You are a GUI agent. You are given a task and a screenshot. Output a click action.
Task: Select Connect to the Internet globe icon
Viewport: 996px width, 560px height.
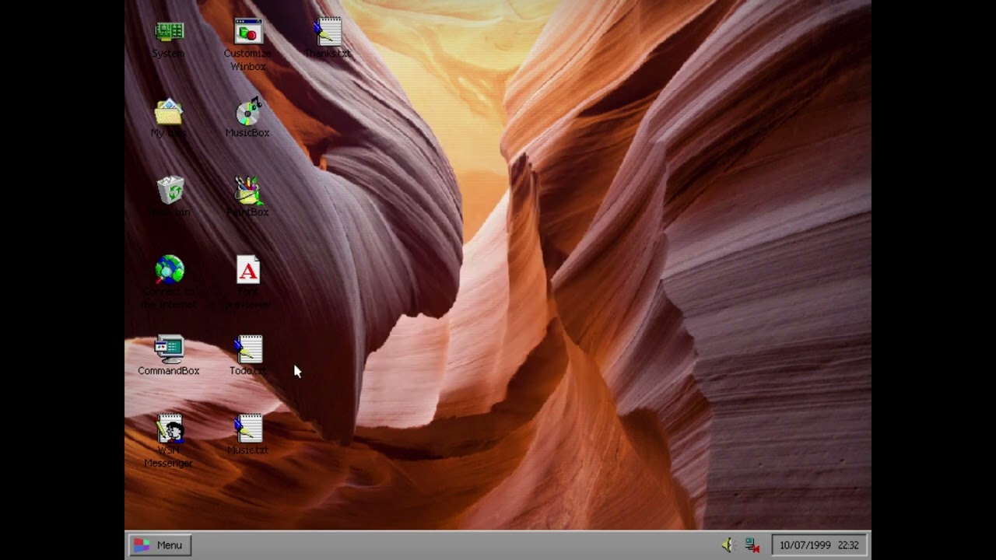pos(170,270)
